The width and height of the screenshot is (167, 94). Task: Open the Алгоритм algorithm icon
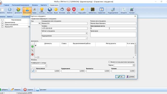[x=124, y=10]
